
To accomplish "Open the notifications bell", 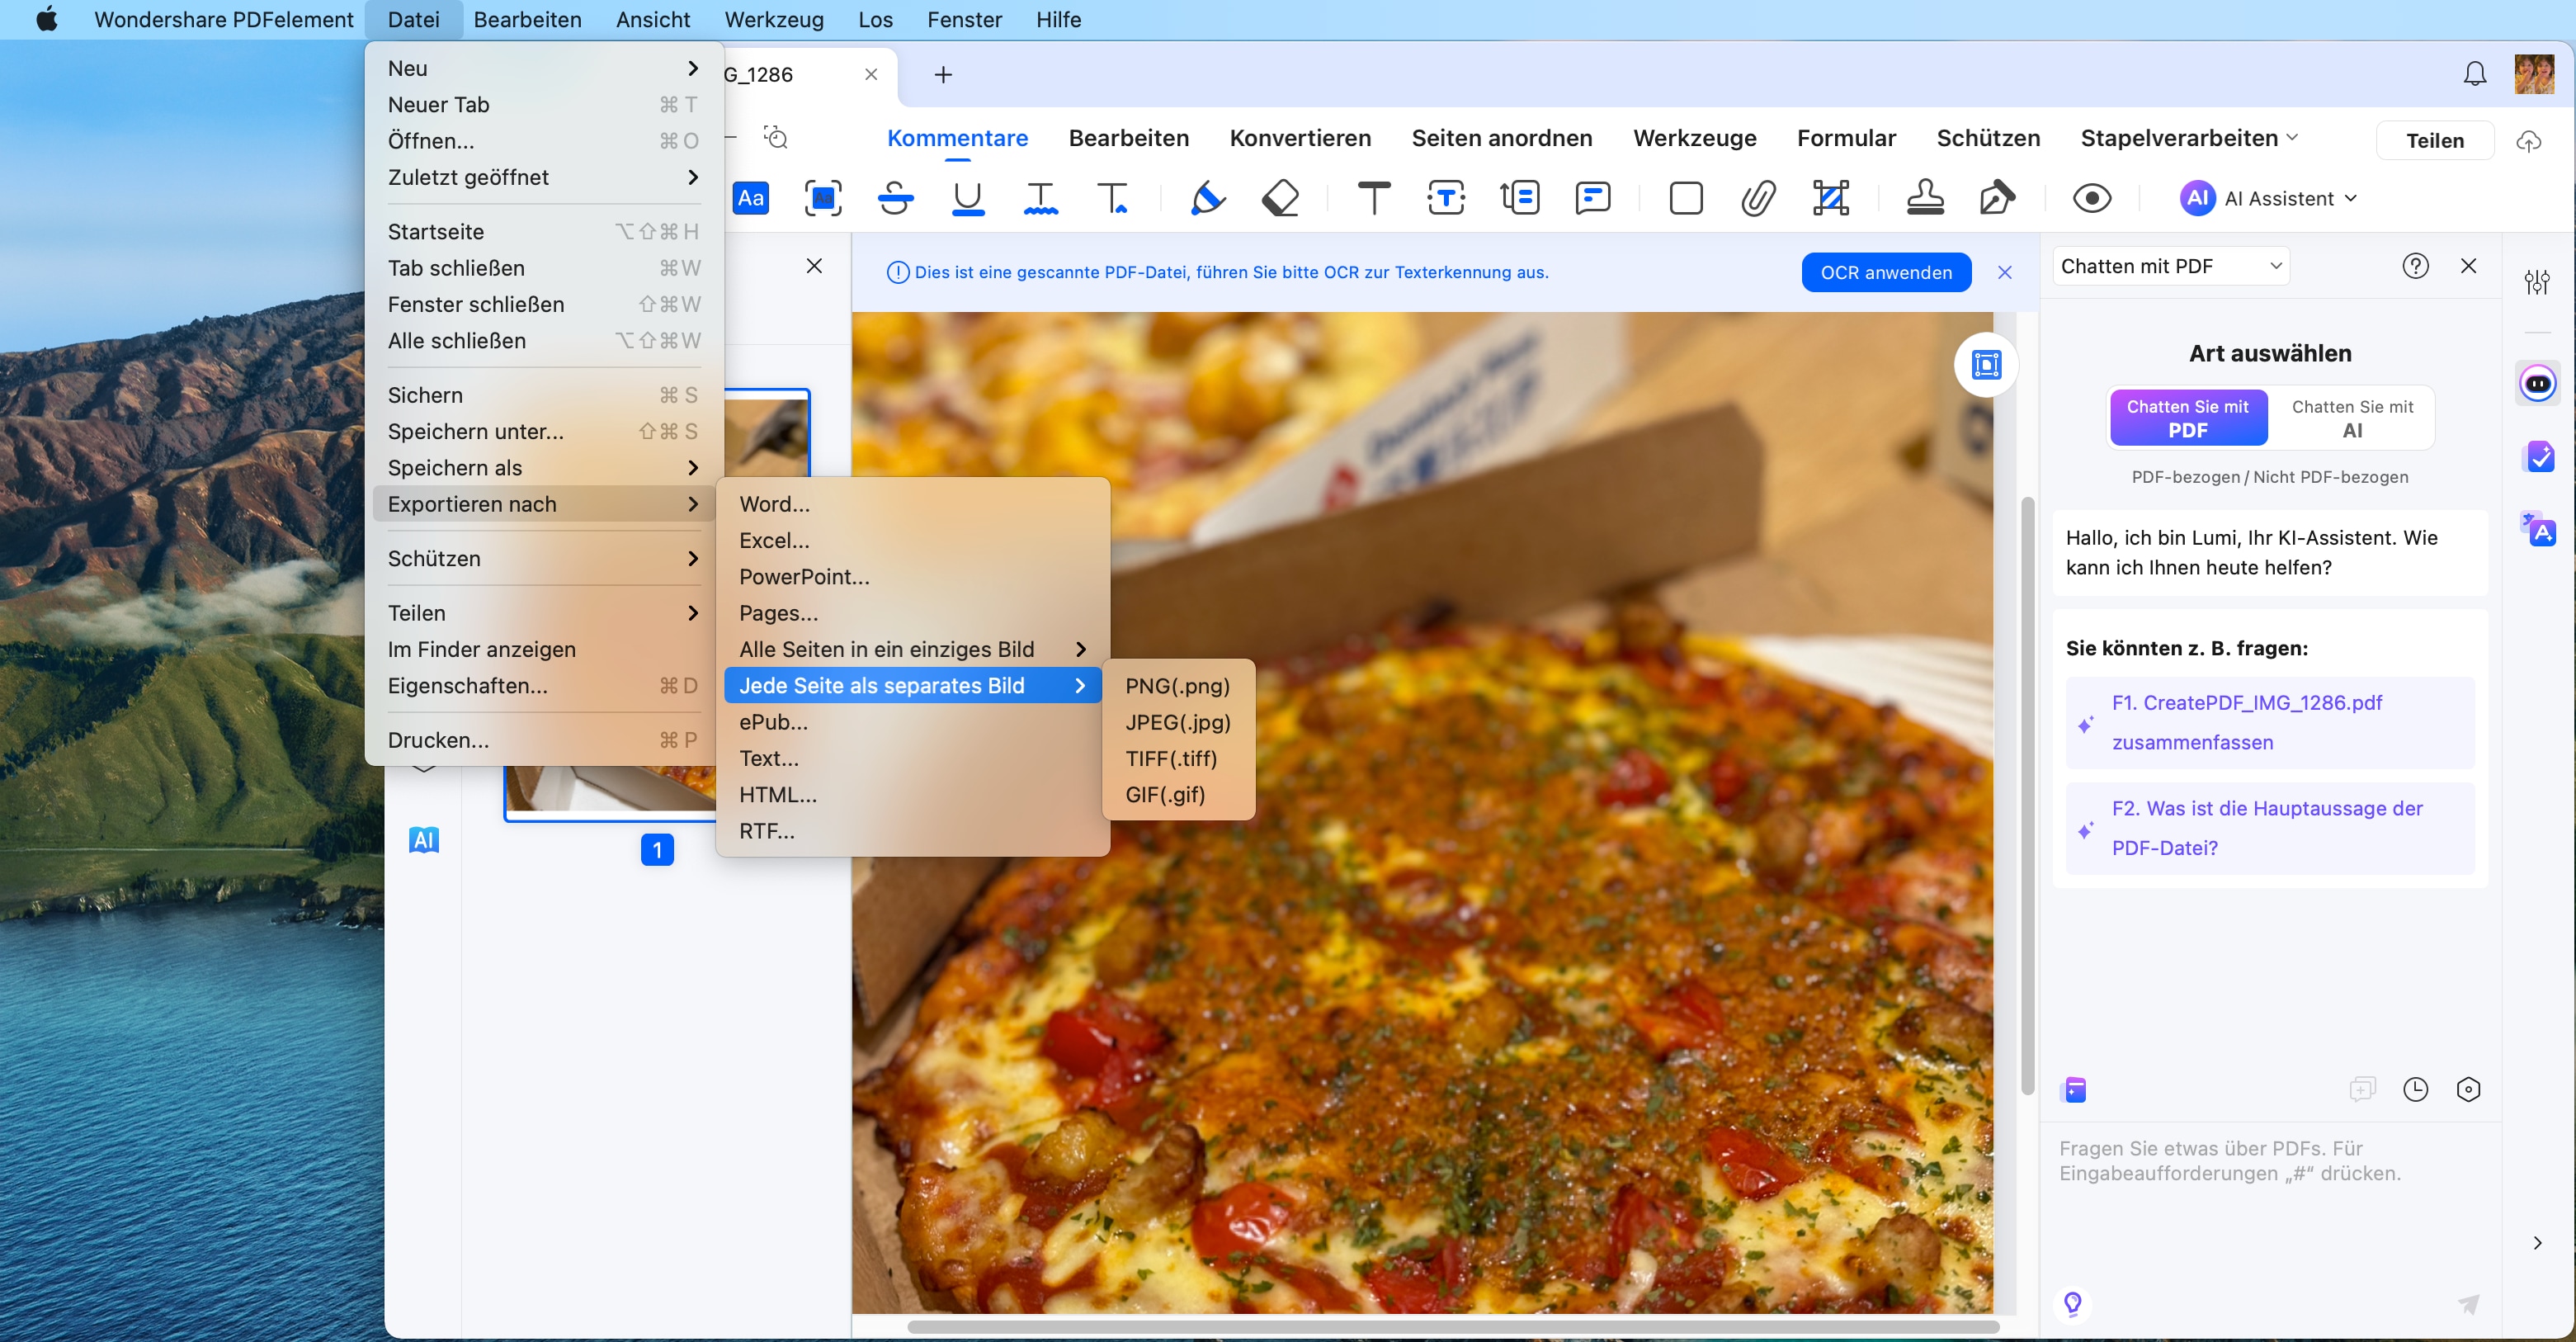I will click(2475, 74).
